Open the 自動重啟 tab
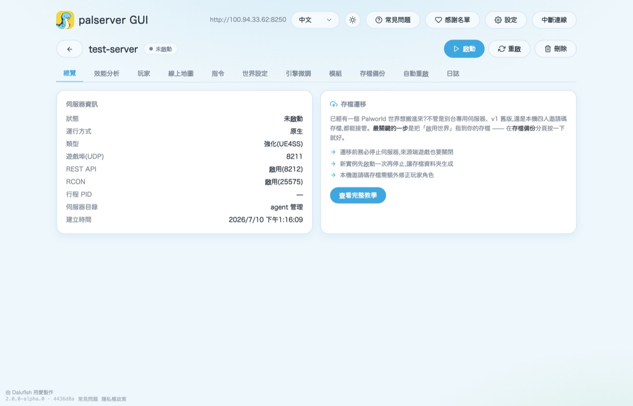This screenshot has width=633, height=406. pyautogui.click(x=416, y=74)
